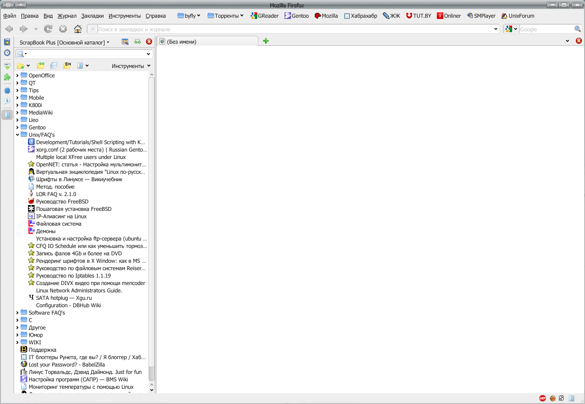585x404 pixels.
Task: Choose search engine via Google icon dropdown
Action: coord(511,29)
